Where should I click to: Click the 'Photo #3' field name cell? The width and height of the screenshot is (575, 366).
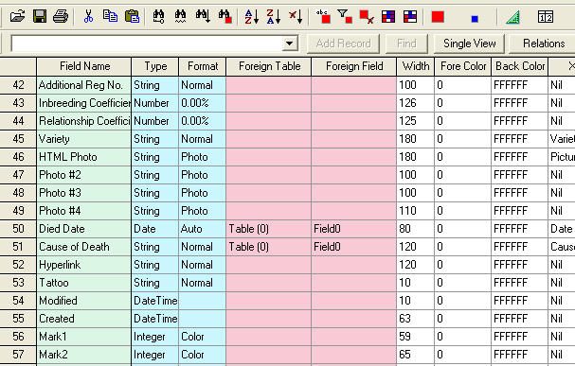tap(84, 193)
